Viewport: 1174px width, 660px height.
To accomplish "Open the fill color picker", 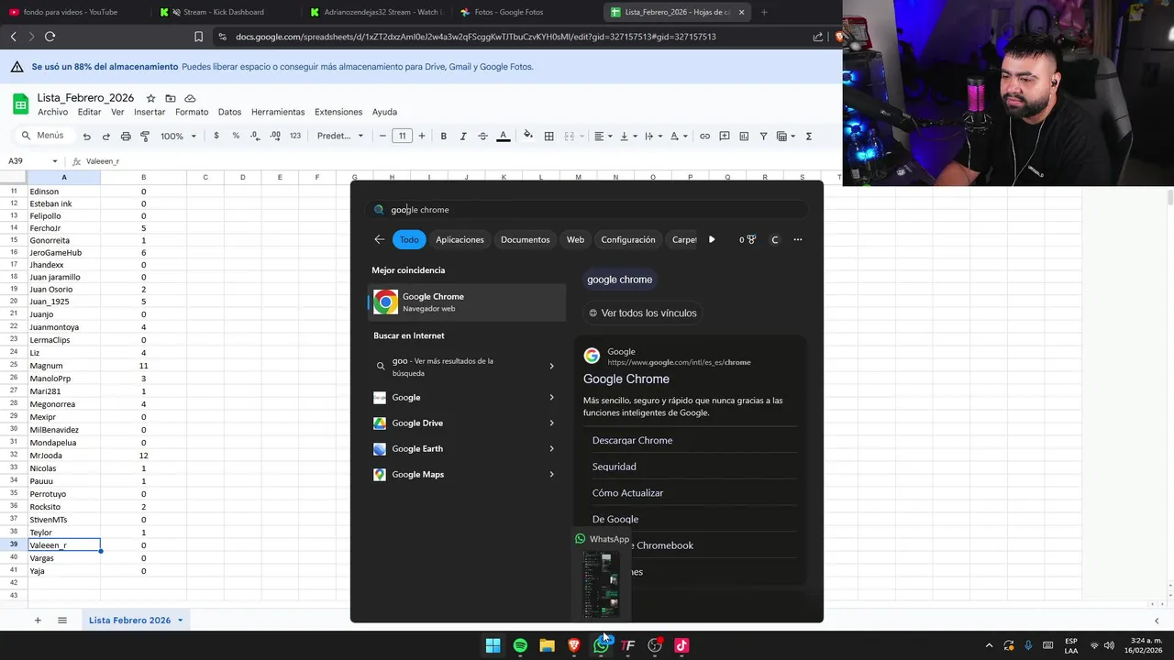I will tap(527, 136).
